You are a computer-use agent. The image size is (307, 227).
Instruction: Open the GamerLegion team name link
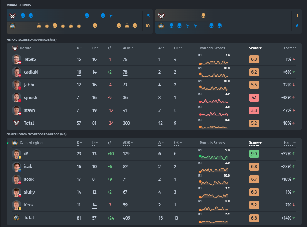pos(31,143)
